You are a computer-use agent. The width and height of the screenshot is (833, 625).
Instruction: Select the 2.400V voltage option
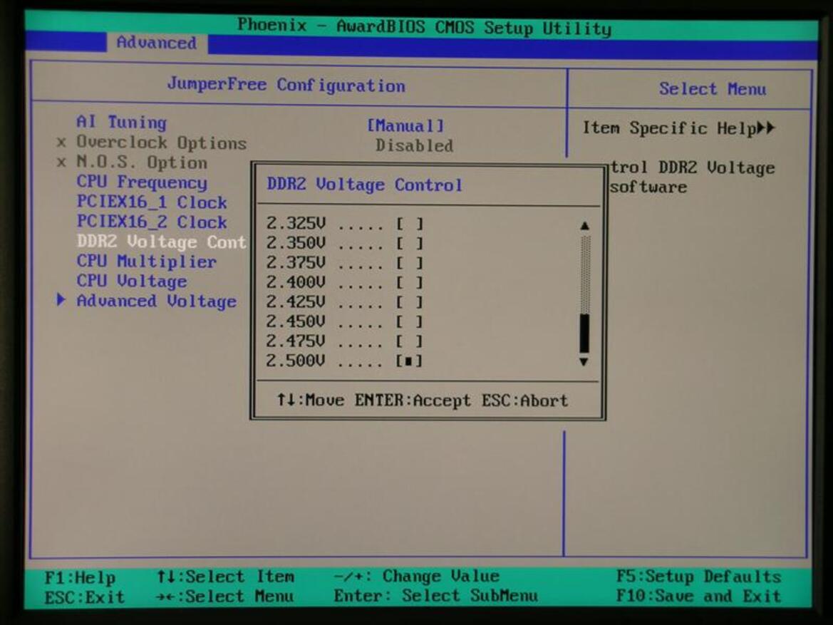(x=410, y=283)
